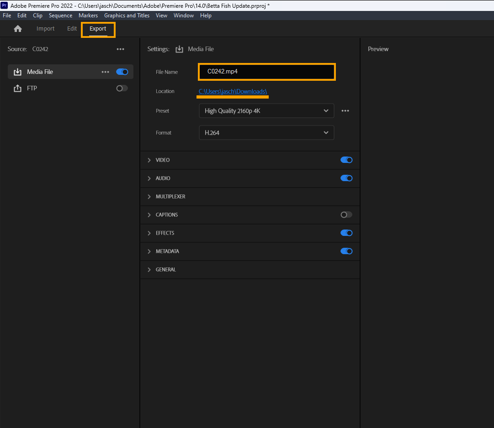Expand the METADATA section chevron
The image size is (494, 428).
click(x=149, y=251)
